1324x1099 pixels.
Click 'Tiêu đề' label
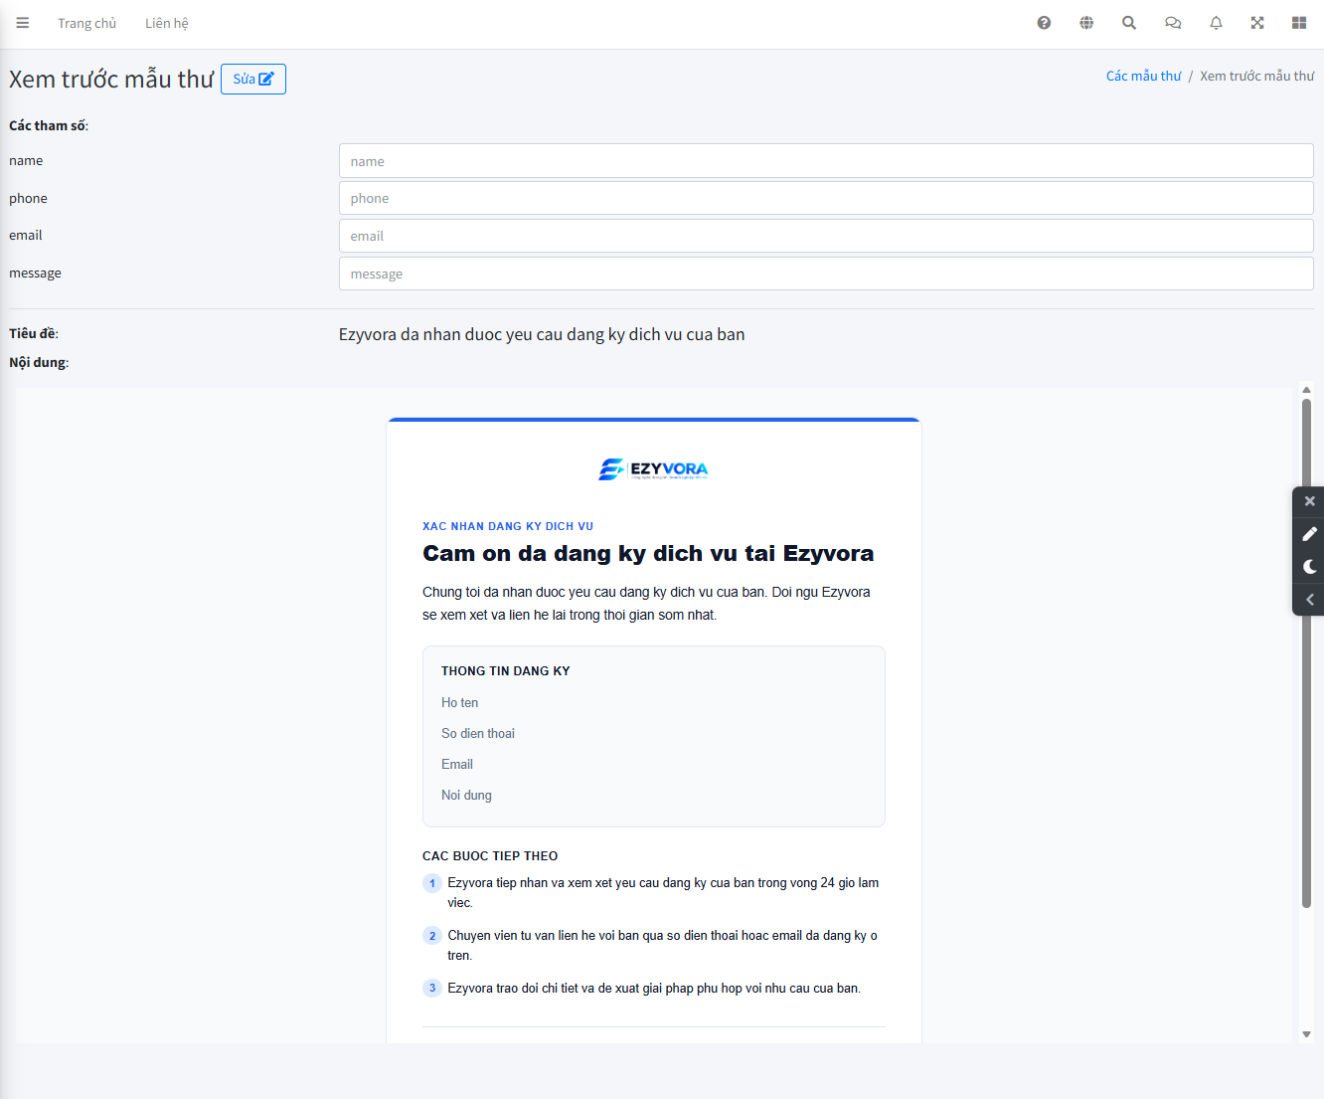tap(34, 333)
